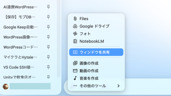Click the sidebar vertical scrollbar
171x96 pixels.
[x=59, y=39]
